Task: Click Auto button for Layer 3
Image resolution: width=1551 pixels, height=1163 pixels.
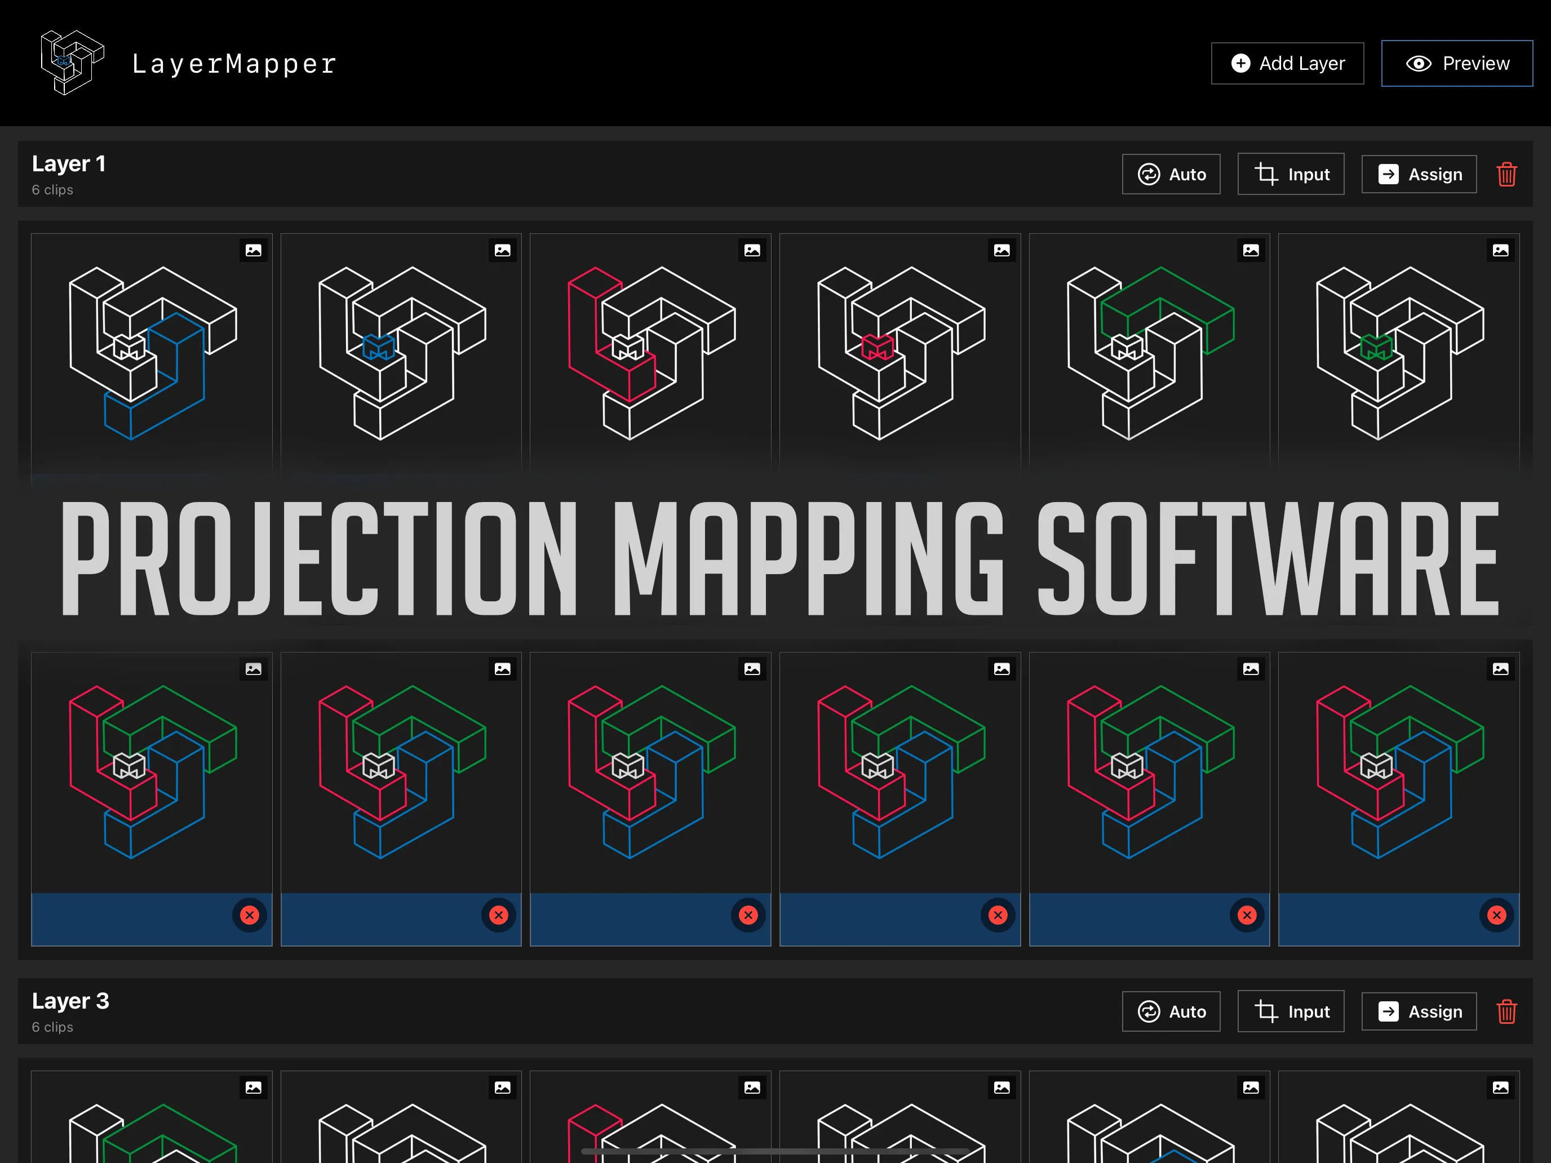Action: point(1171,1011)
